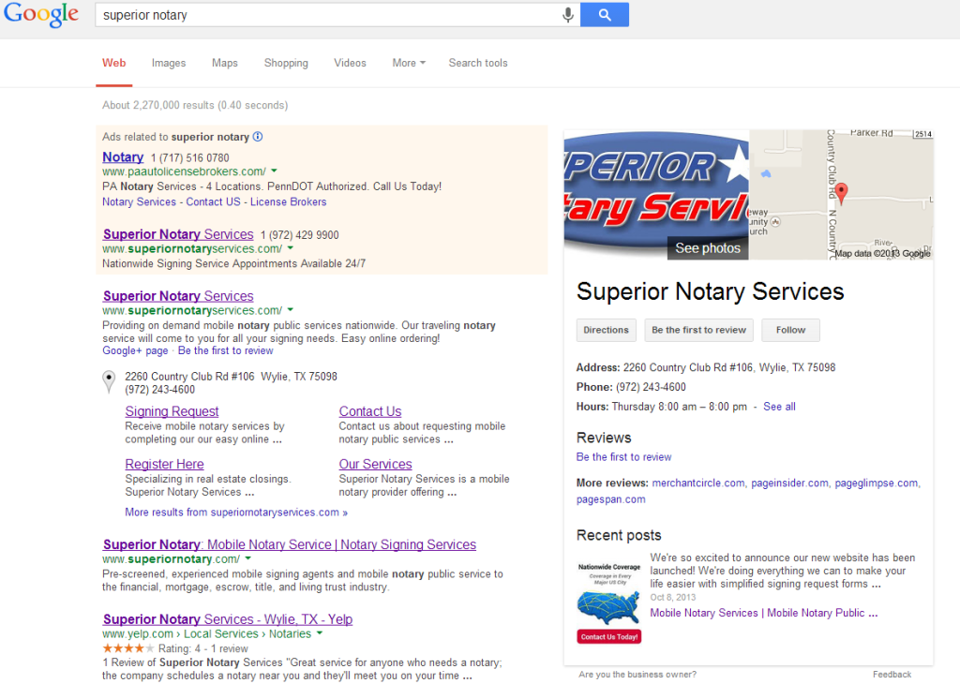Open the Nationwide Coverage recent post thumbnail

pos(609,602)
